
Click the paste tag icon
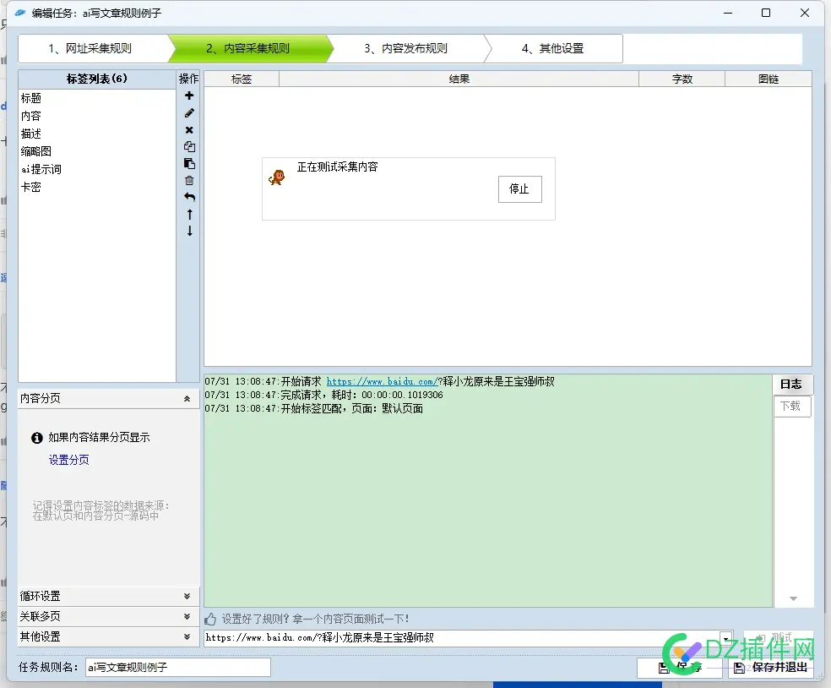(x=189, y=163)
